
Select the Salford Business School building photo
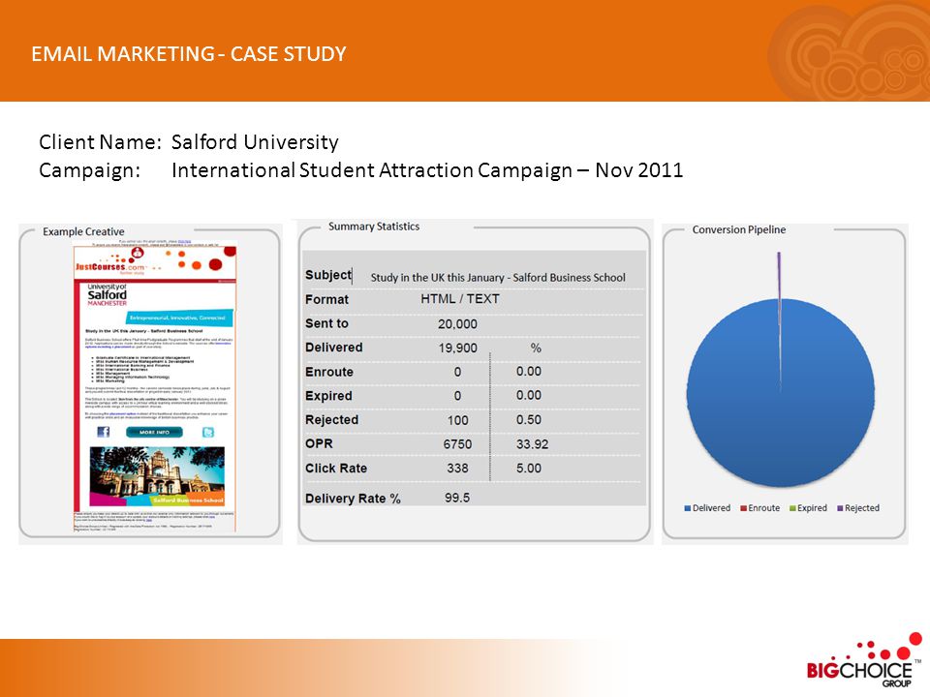157,476
